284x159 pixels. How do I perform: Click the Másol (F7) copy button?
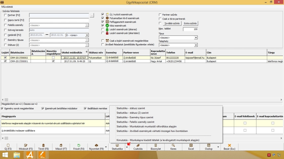[61, 147]
